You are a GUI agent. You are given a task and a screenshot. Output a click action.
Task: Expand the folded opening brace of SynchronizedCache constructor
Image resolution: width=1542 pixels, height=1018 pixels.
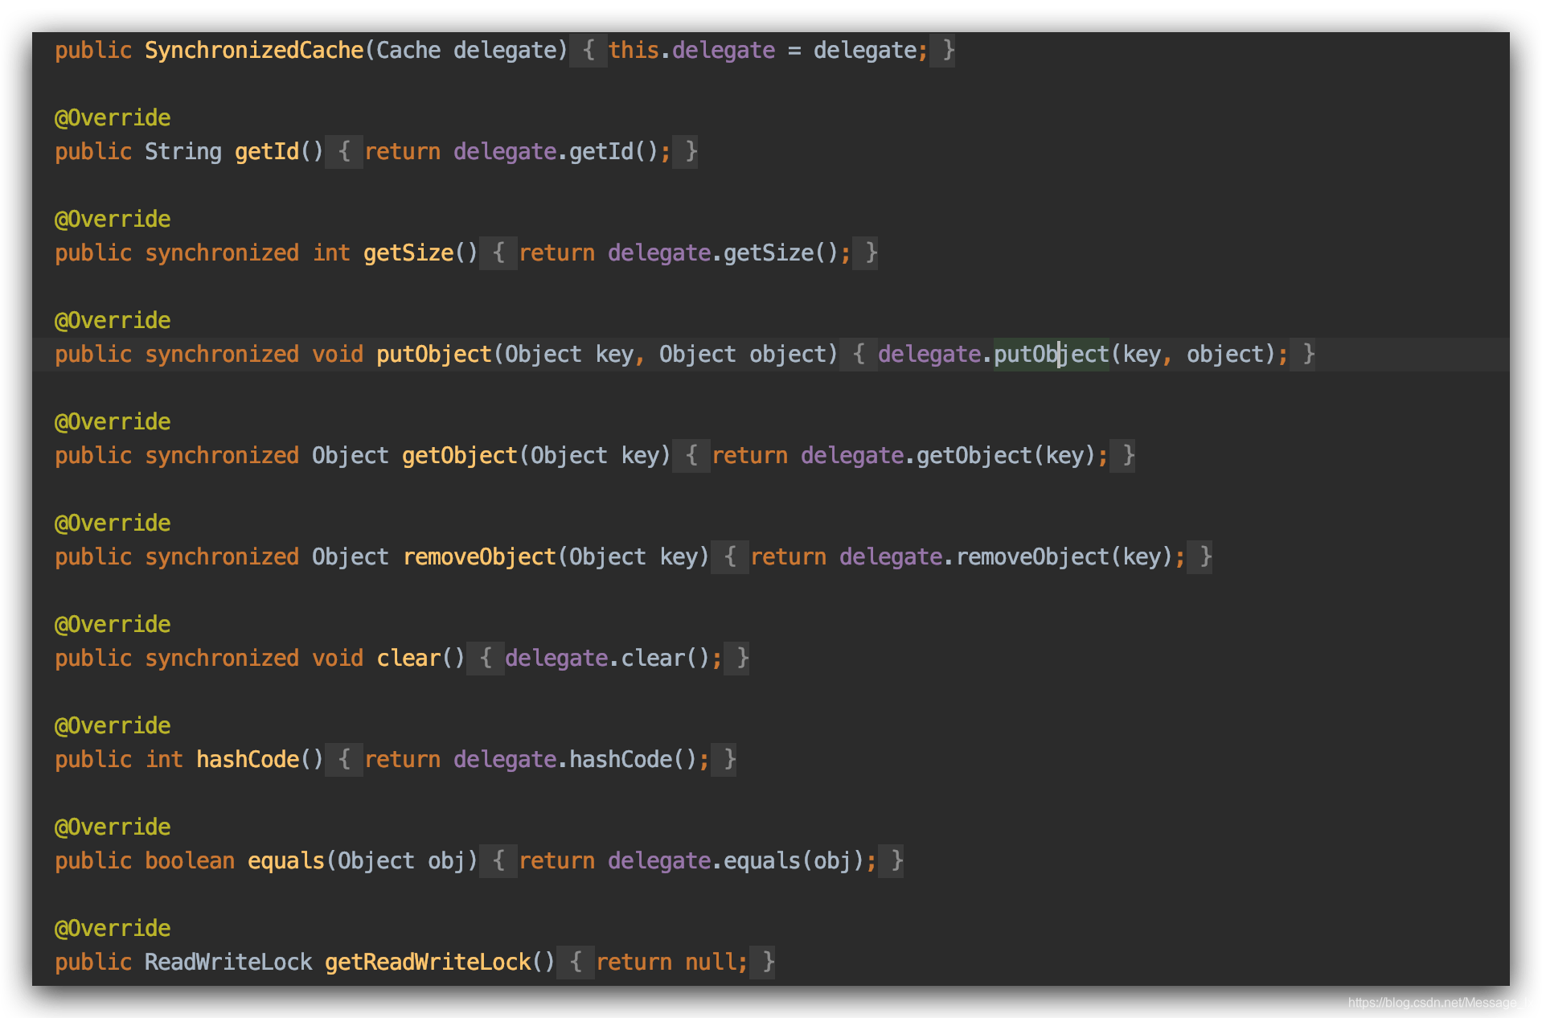(x=589, y=51)
